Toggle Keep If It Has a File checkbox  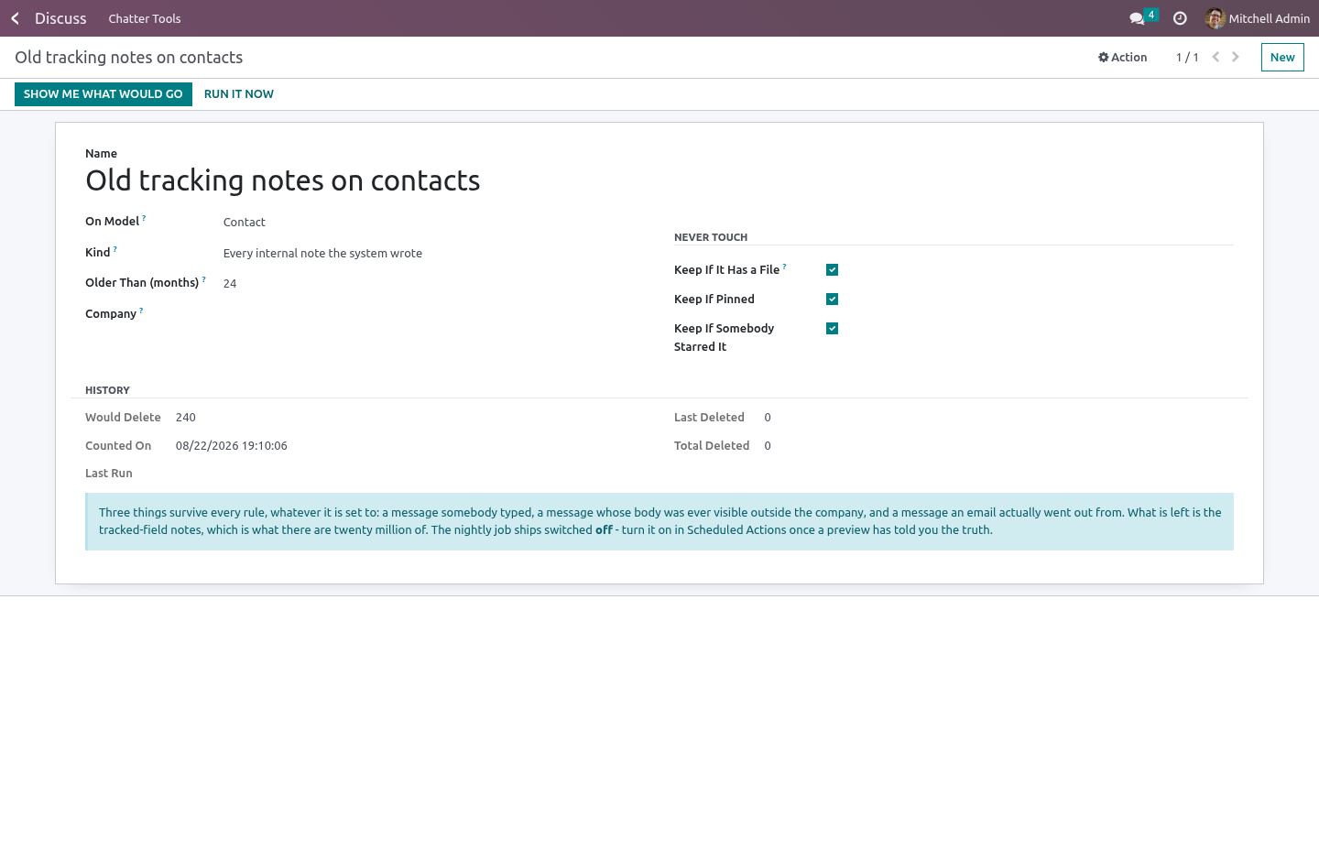point(832,269)
